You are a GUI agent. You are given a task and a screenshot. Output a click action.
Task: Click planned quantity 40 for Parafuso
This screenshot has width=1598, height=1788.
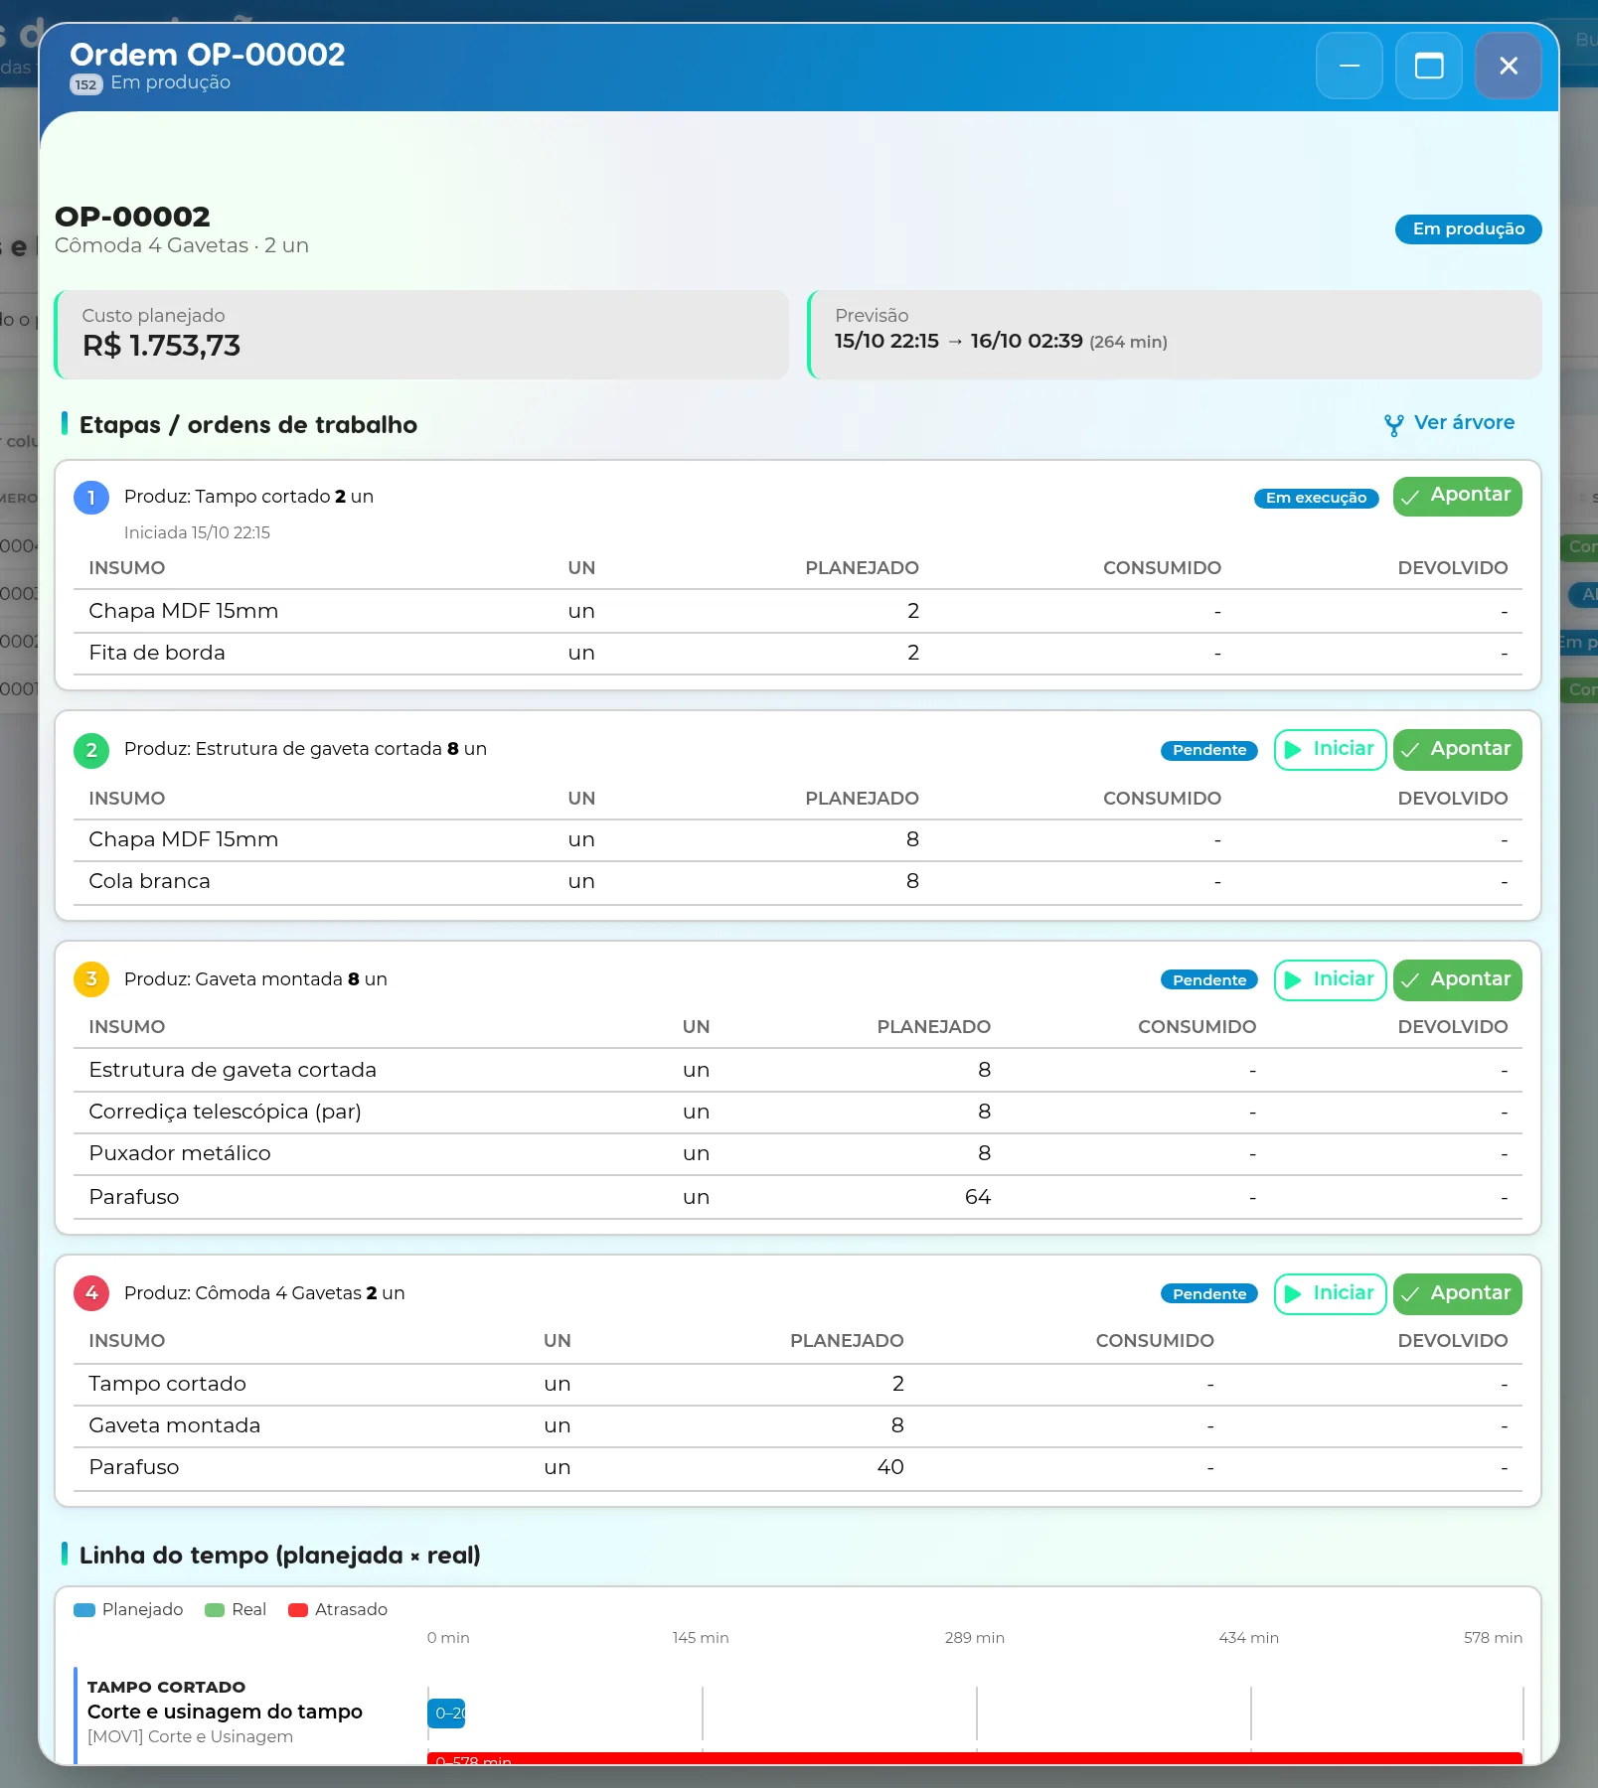tap(890, 1468)
